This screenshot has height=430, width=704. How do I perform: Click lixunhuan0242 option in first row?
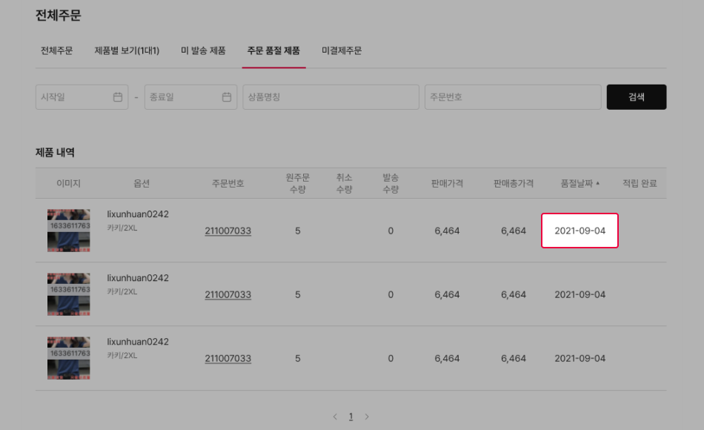pos(138,214)
